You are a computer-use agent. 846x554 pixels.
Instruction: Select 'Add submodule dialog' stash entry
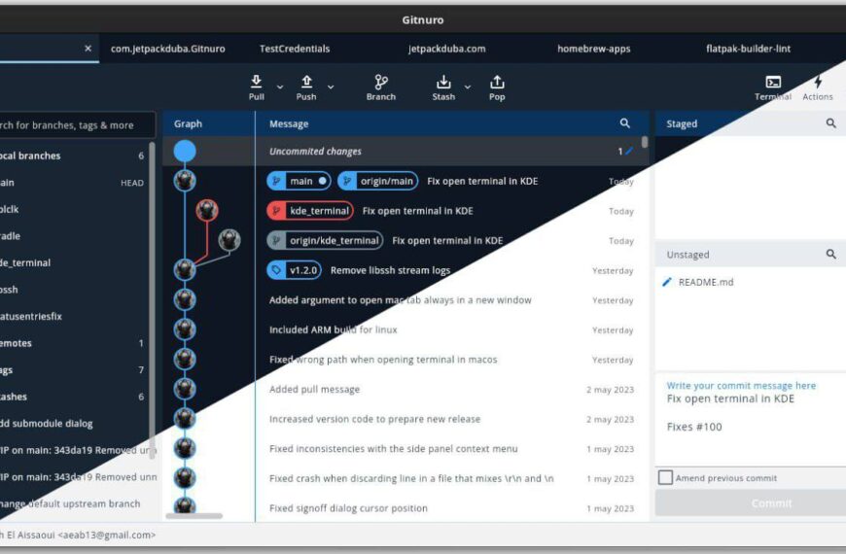pyautogui.click(x=73, y=424)
